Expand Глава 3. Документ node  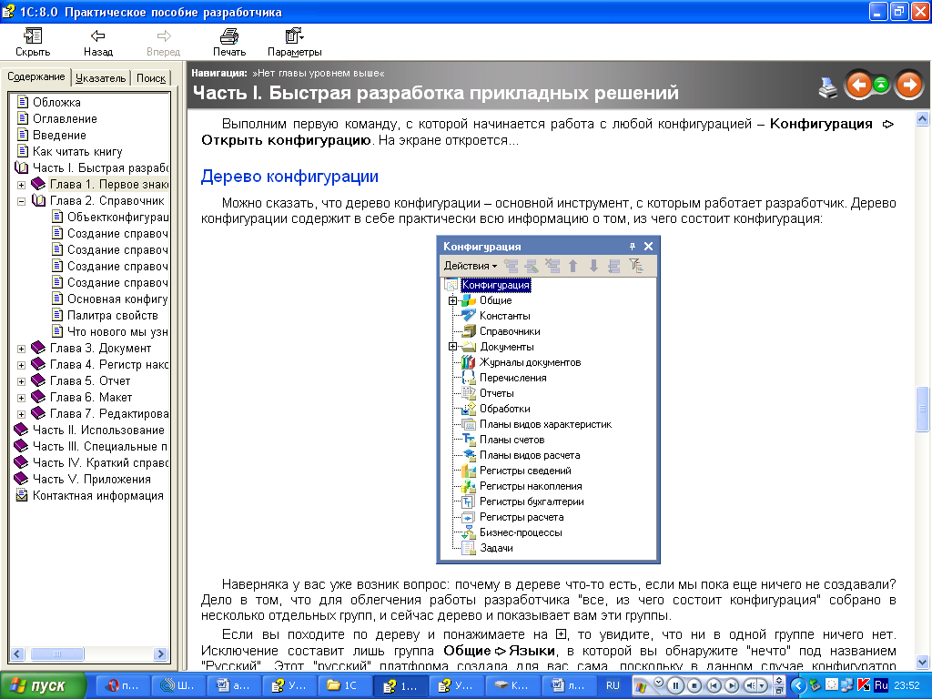pyautogui.click(x=22, y=349)
